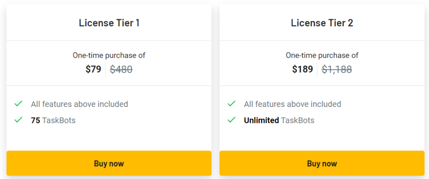Click the bold Unlimited word in Tier 2

(261, 120)
